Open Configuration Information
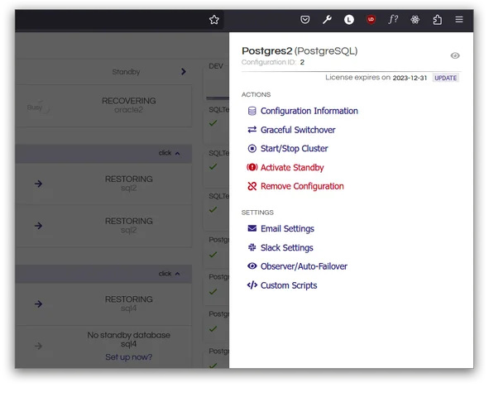Image resolution: width=489 pixels, height=397 pixels. coord(309,111)
